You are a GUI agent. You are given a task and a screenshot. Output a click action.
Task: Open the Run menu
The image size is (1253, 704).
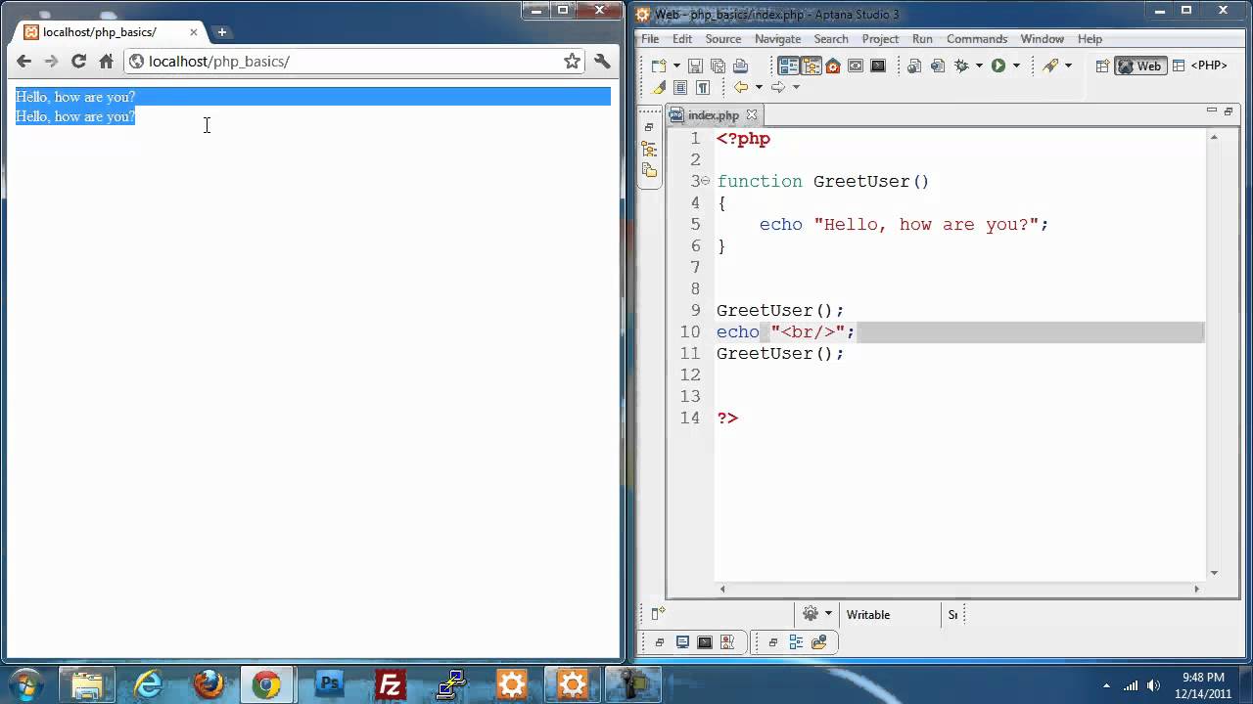[922, 39]
